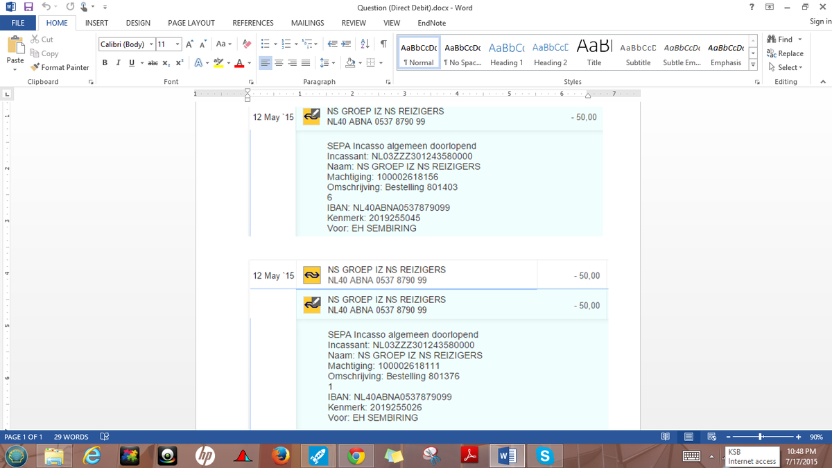Apply the Subtitle style
This screenshot has height=468, width=832.
(x=638, y=53)
